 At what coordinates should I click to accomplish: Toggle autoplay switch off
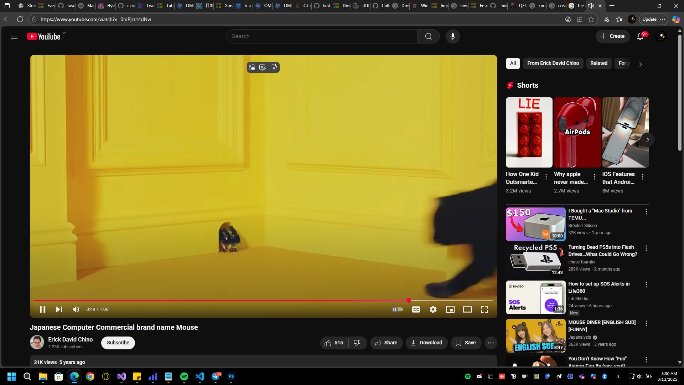click(397, 309)
